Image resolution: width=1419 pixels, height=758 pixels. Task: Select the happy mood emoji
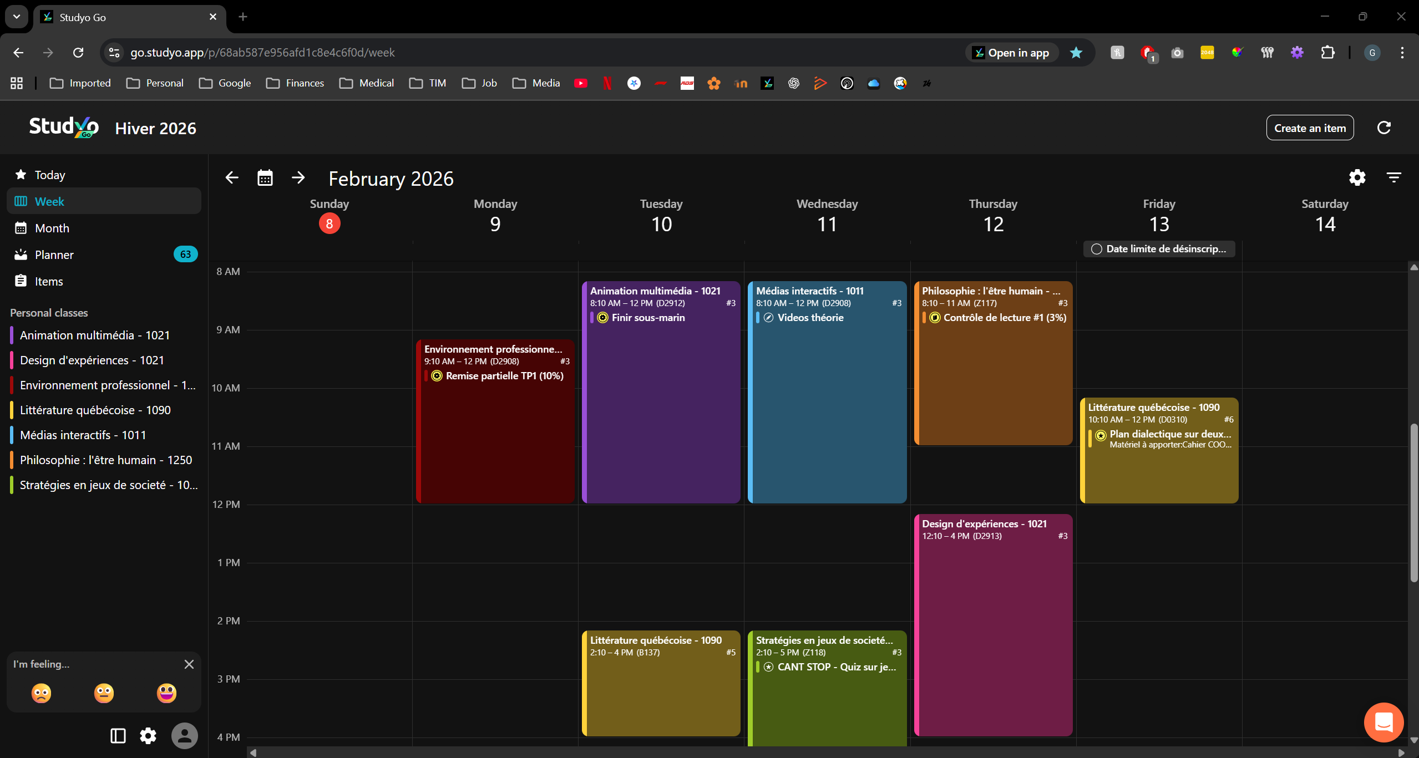click(x=166, y=693)
